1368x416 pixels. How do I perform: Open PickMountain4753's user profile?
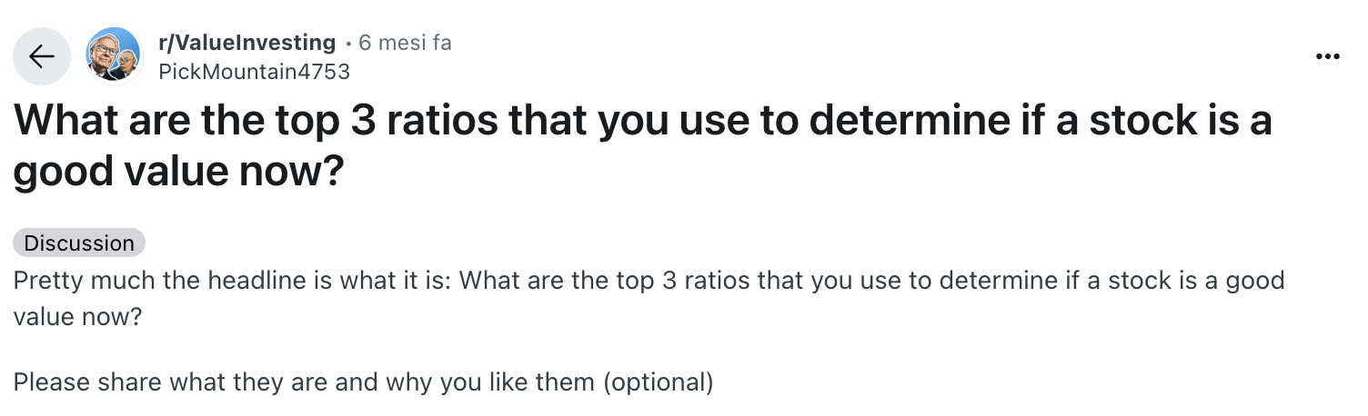click(x=254, y=71)
